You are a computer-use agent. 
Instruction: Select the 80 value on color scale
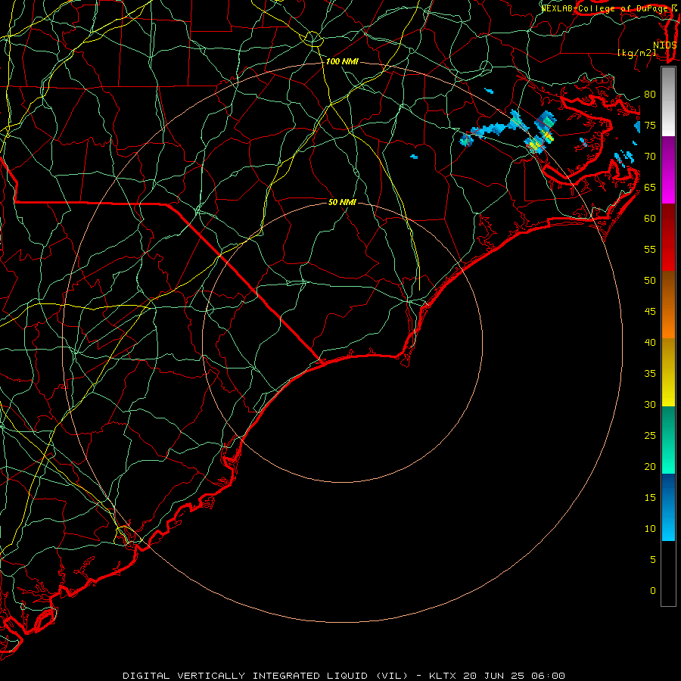(650, 95)
